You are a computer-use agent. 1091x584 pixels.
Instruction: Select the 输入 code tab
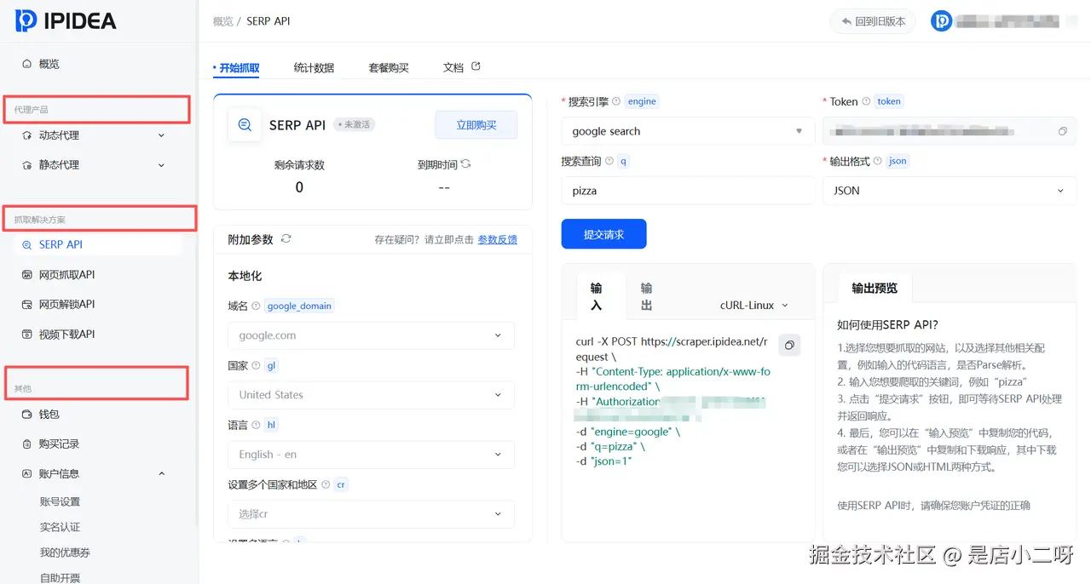pos(597,296)
